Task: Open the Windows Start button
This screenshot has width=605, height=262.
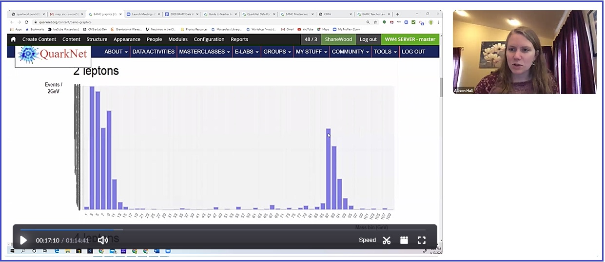Action: click(x=13, y=251)
